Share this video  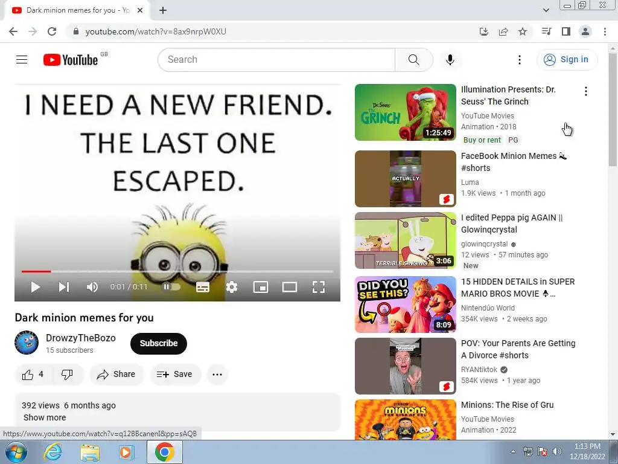116,374
